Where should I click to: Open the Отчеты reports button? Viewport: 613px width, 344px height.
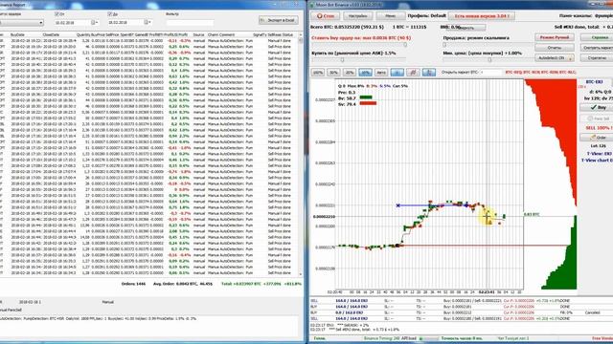click(x=555, y=48)
